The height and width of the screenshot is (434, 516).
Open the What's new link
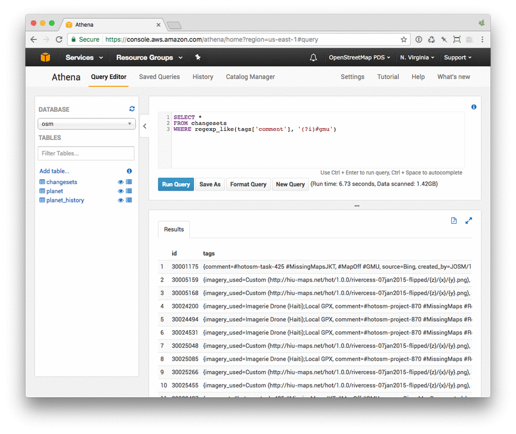click(x=454, y=77)
